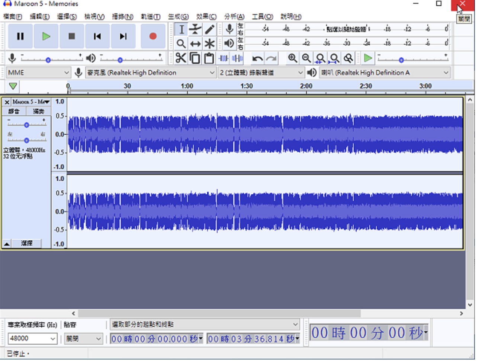Silence the selected audio

237,58
